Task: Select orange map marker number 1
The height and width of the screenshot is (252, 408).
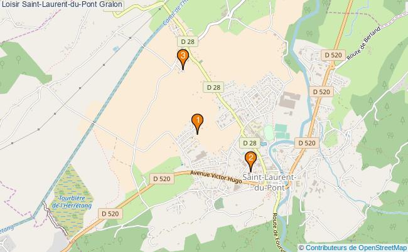Action: (197, 124)
